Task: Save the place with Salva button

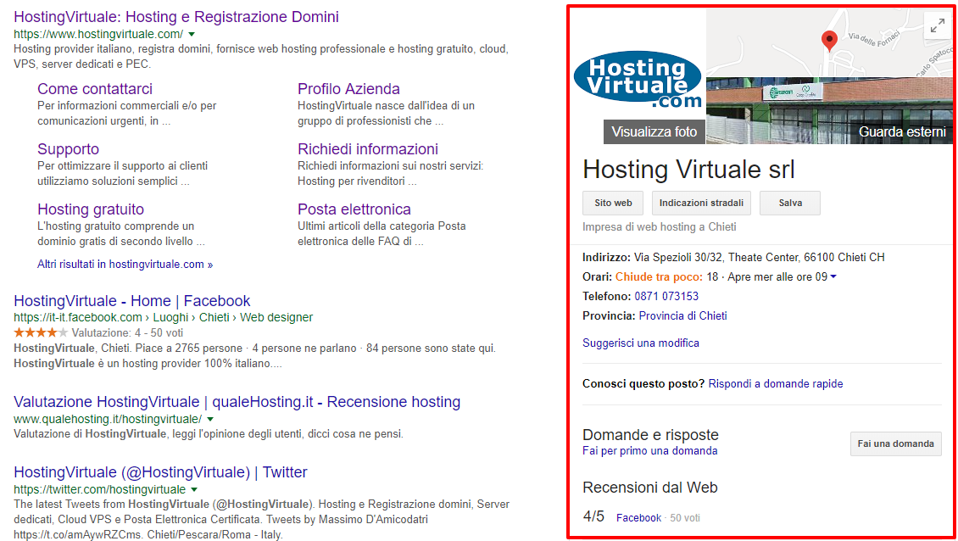Action: 790,203
